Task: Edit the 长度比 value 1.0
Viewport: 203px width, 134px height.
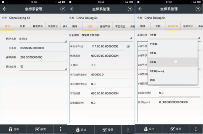Action: [112, 65]
